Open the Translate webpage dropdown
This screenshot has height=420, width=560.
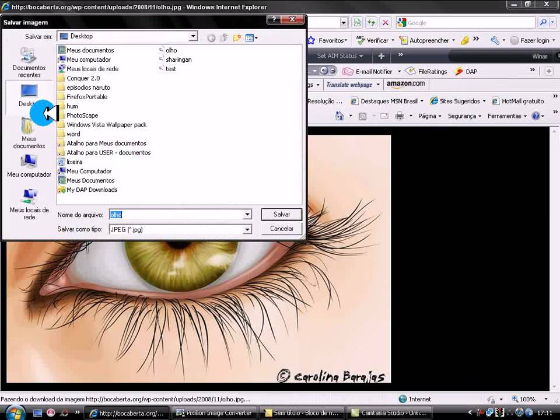click(x=378, y=85)
